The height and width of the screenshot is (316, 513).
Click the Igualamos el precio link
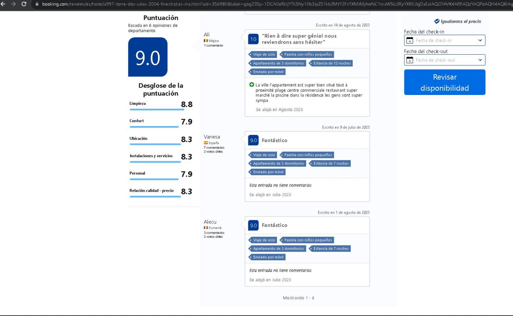(461, 21)
